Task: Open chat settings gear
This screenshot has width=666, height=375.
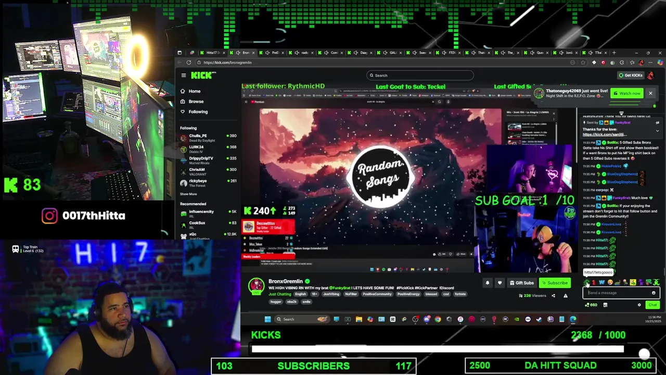Action: click(x=639, y=305)
